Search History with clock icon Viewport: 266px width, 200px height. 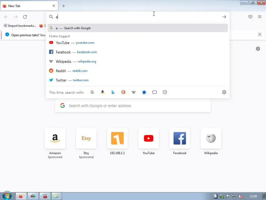[x=165, y=92]
